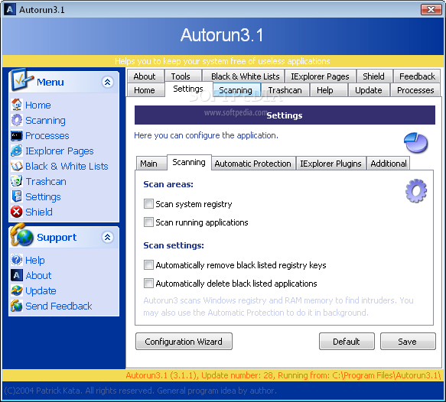
Task: Check Automatically remove black listed registry keys
Action: (148, 264)
